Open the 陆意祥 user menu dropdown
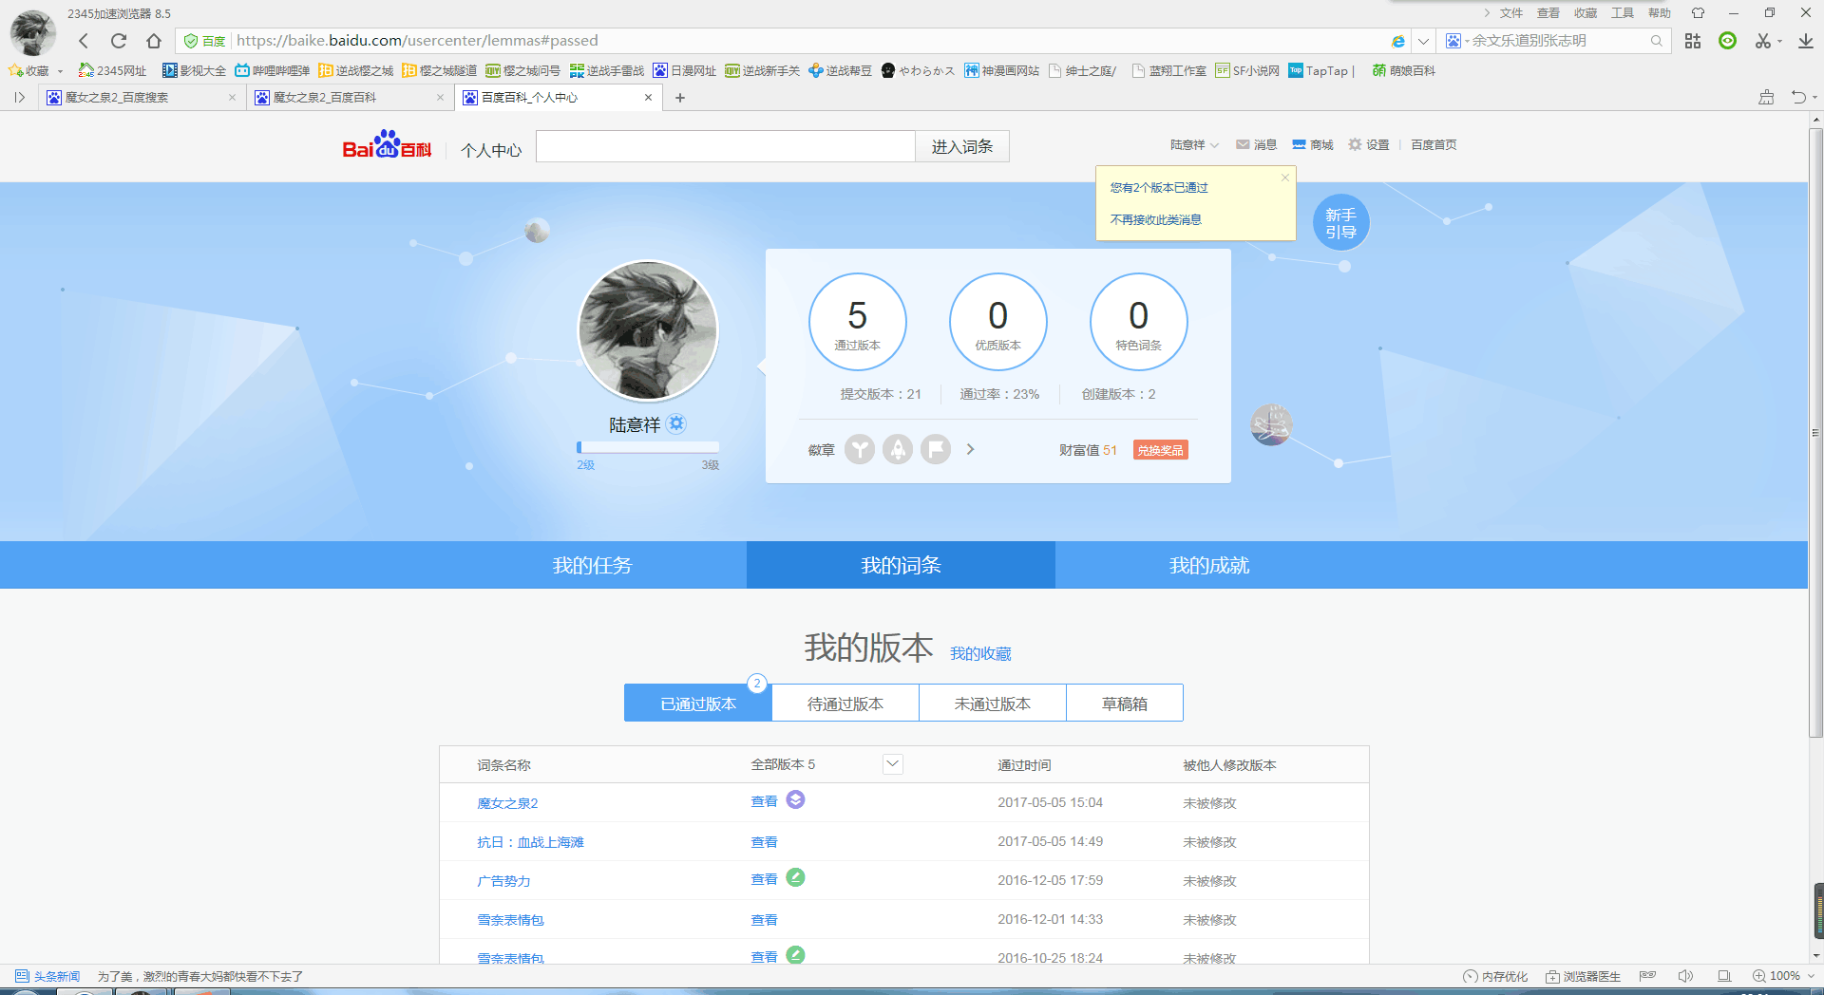This screenshot has height=995, width=1824. pos(1194,144)
